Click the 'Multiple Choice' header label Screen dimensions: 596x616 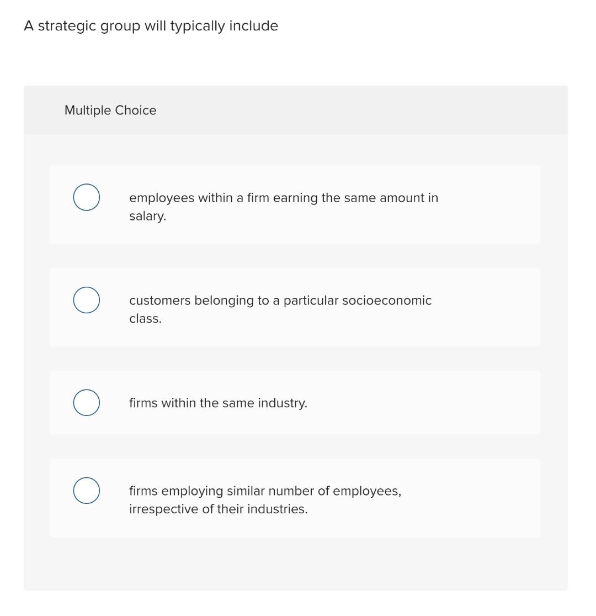point(110,110)
